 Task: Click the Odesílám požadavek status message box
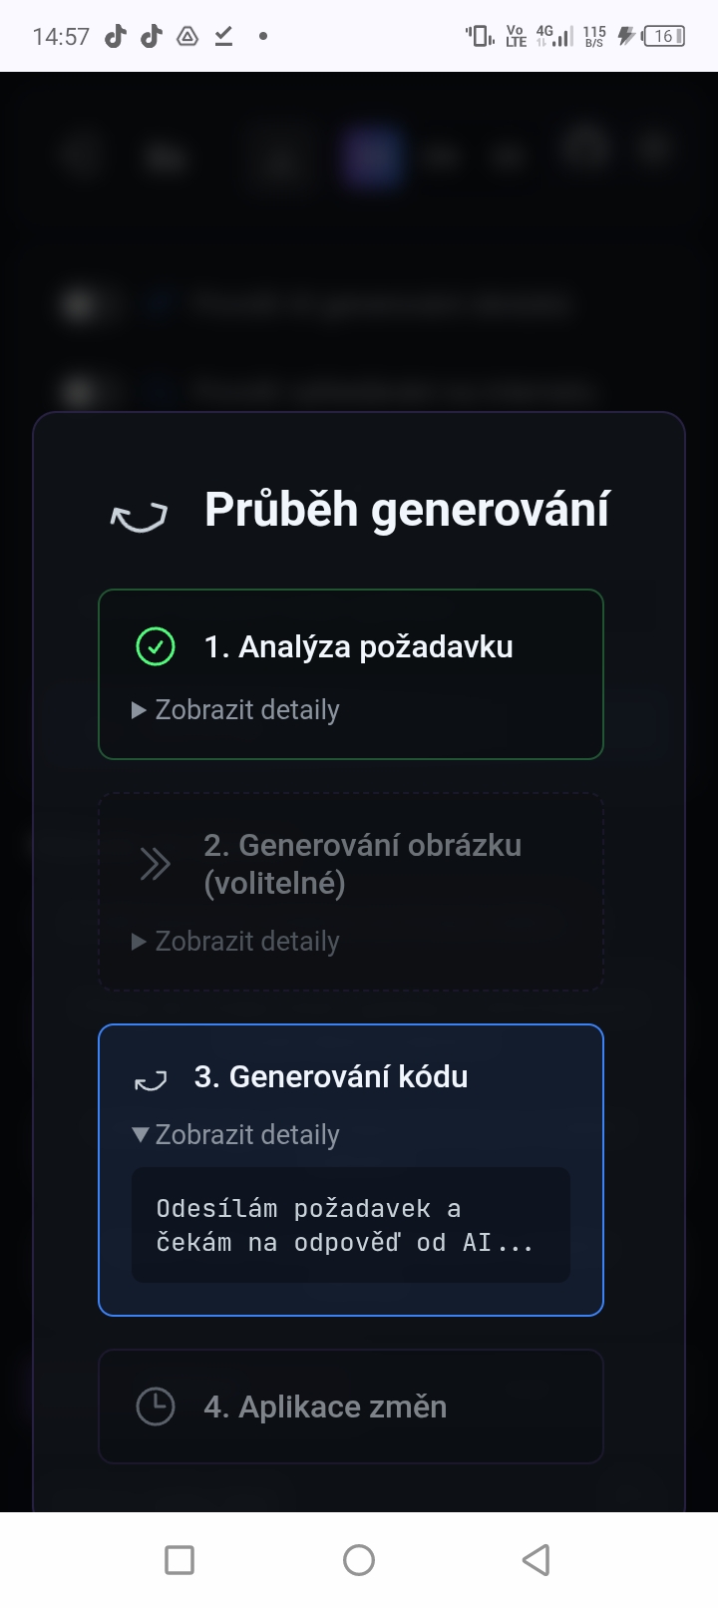point(351,1225)
